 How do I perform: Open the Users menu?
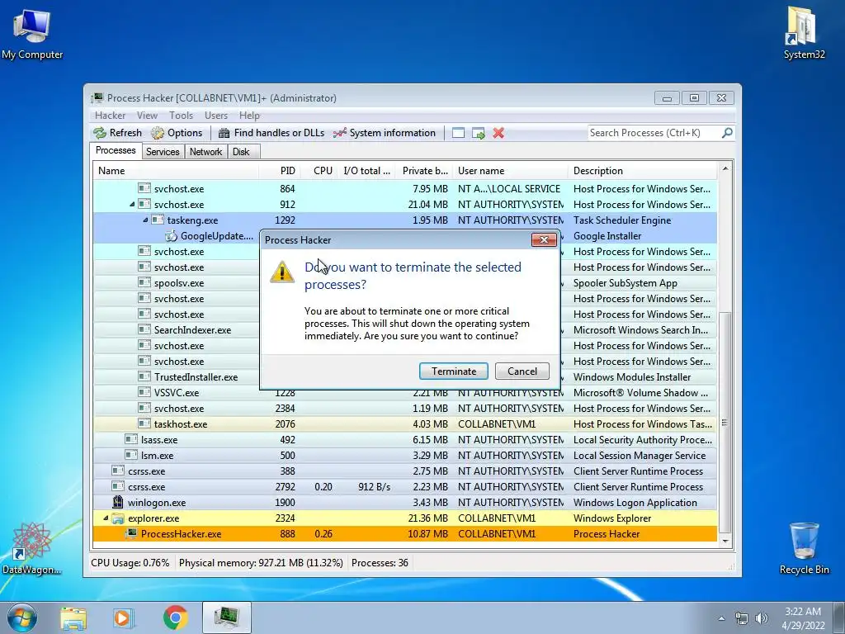click(x=216, y=116)
